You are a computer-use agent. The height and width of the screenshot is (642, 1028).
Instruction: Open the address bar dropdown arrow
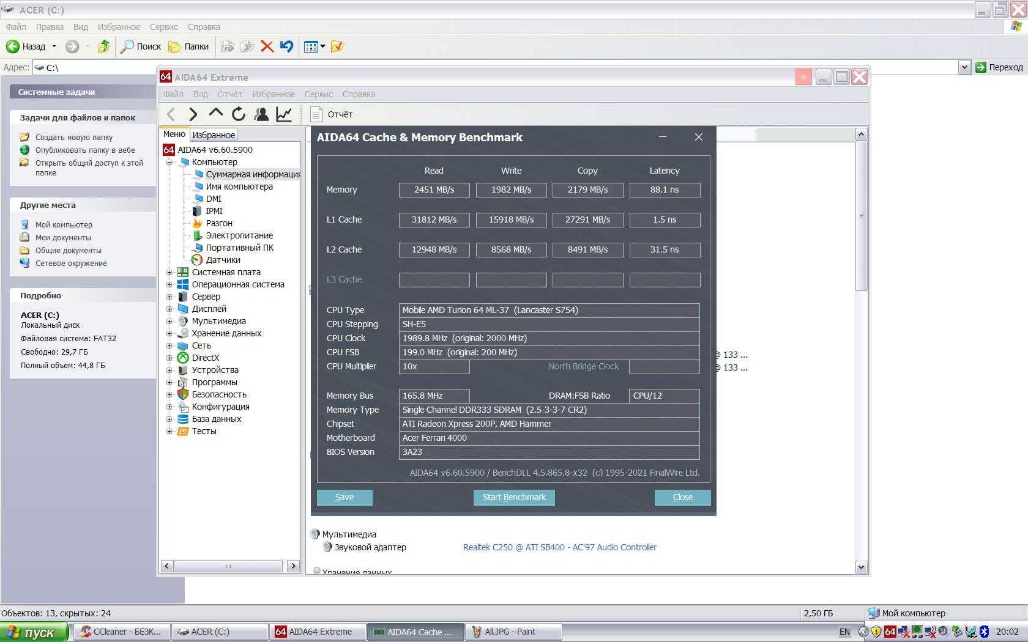[964, 67]
